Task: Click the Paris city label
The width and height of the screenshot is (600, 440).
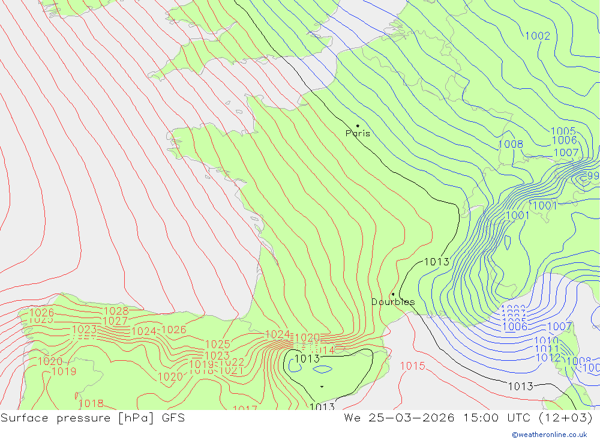Action: coord(358,133)
